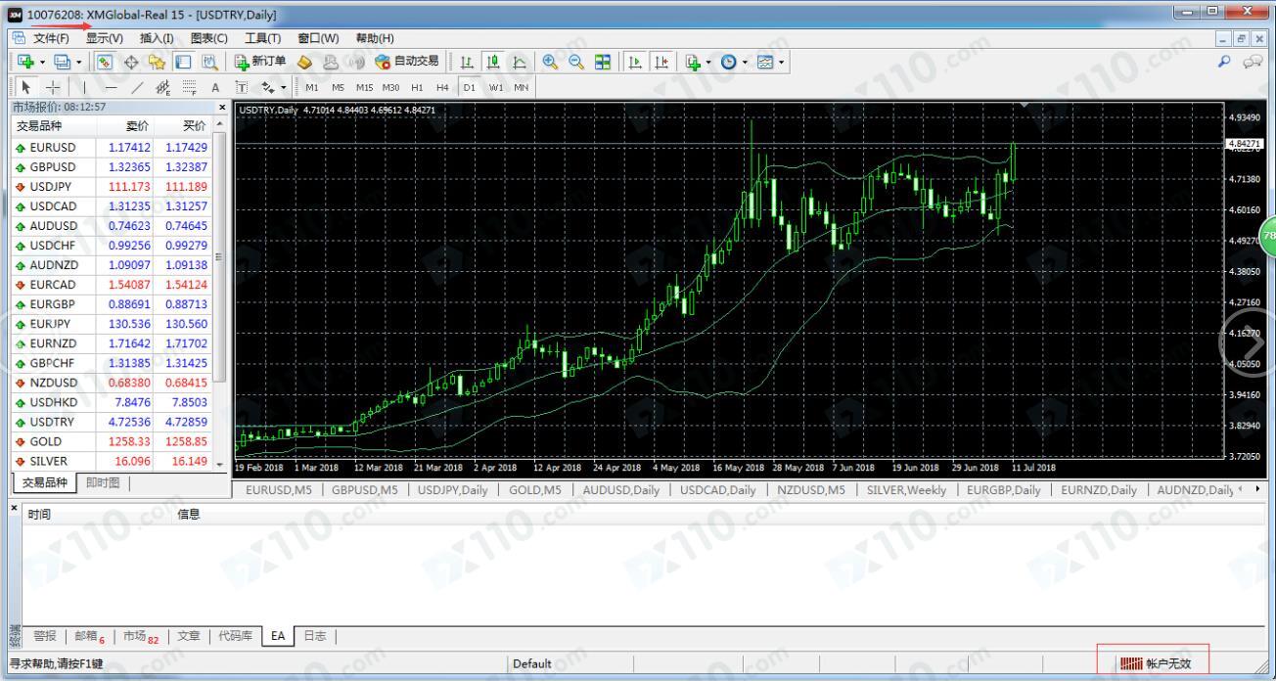1276x681 pixels.
Task: Open the GOLD,M5 chart tab
Action: tap(534, 490)
